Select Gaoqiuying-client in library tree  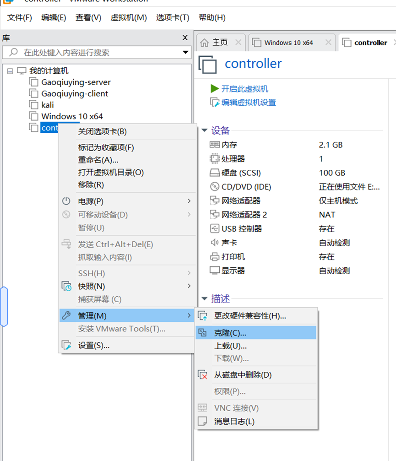(x=75, y=93)
